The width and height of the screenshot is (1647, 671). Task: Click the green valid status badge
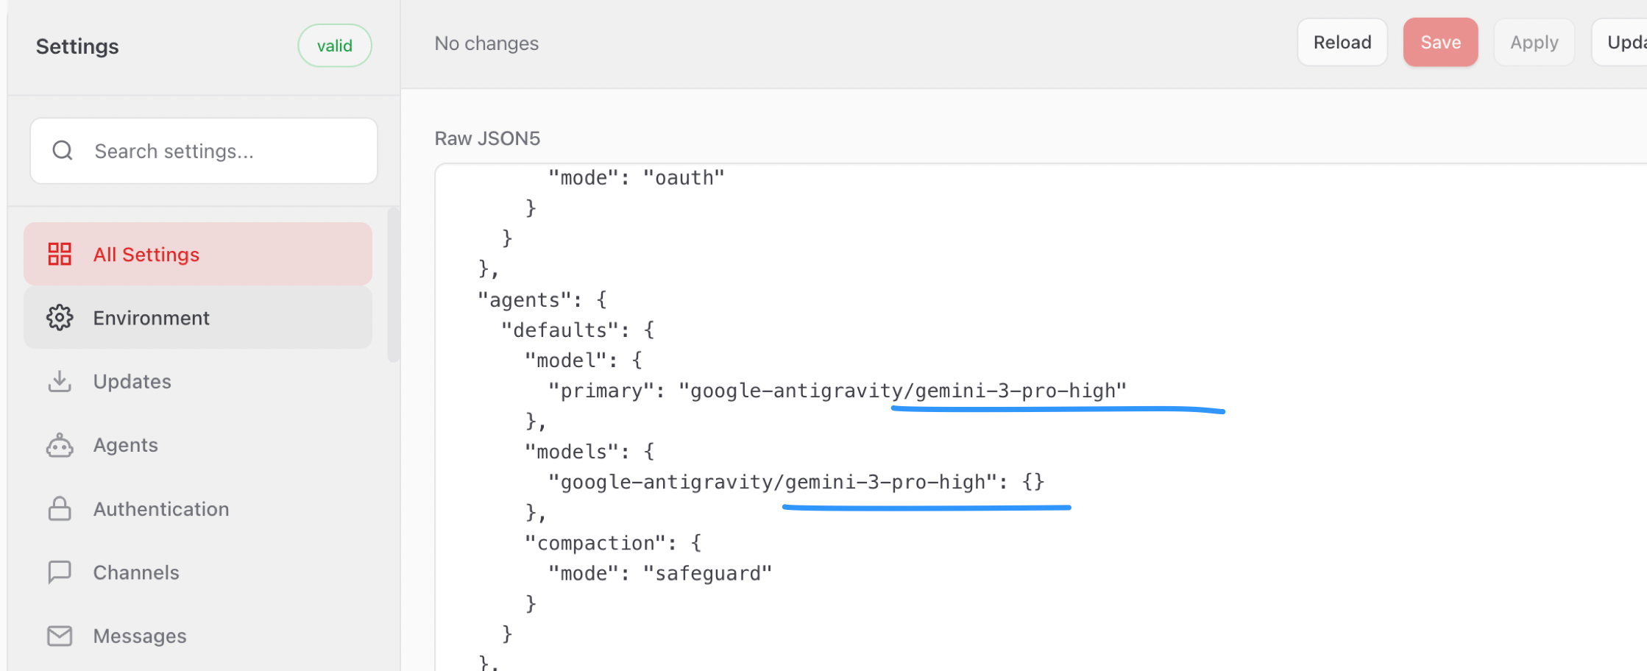click(334, 46)
